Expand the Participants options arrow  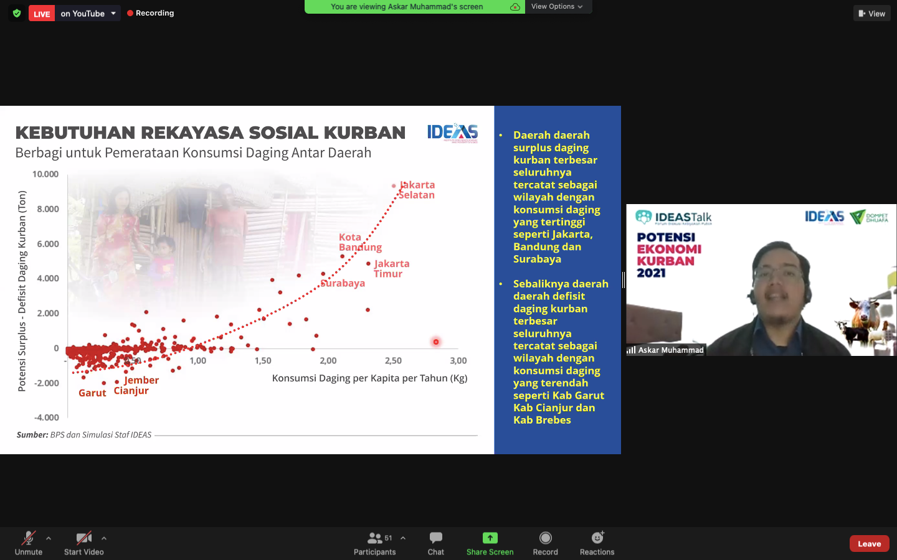pyautogui.click(x=403, y=538)
